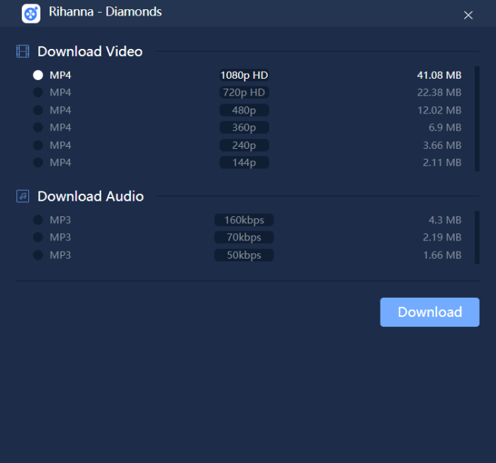Click the MP3 label in the 50kbps row
496x463 pixels.
(x=60, y=255)
